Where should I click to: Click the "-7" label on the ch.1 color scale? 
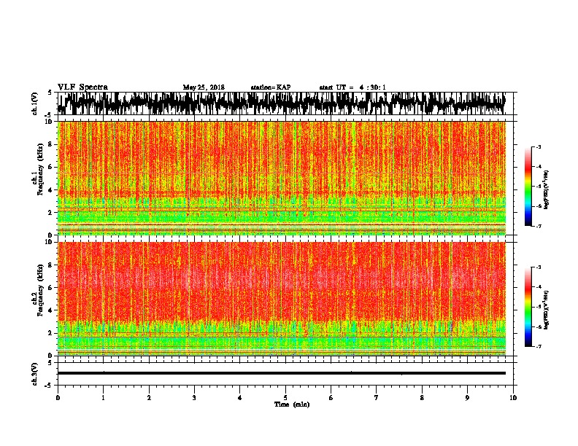pos(538,226)
